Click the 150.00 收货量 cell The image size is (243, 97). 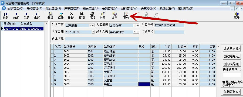[x=179, y=72]
